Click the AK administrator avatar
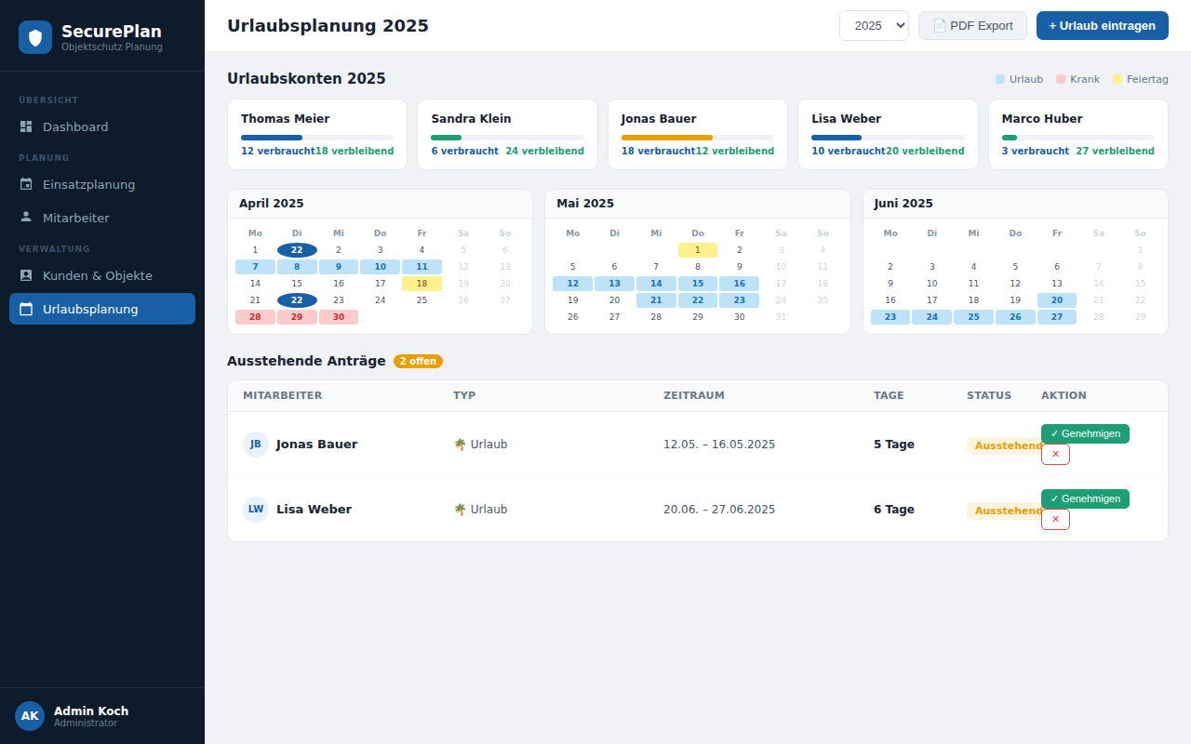 coord(29,715)
